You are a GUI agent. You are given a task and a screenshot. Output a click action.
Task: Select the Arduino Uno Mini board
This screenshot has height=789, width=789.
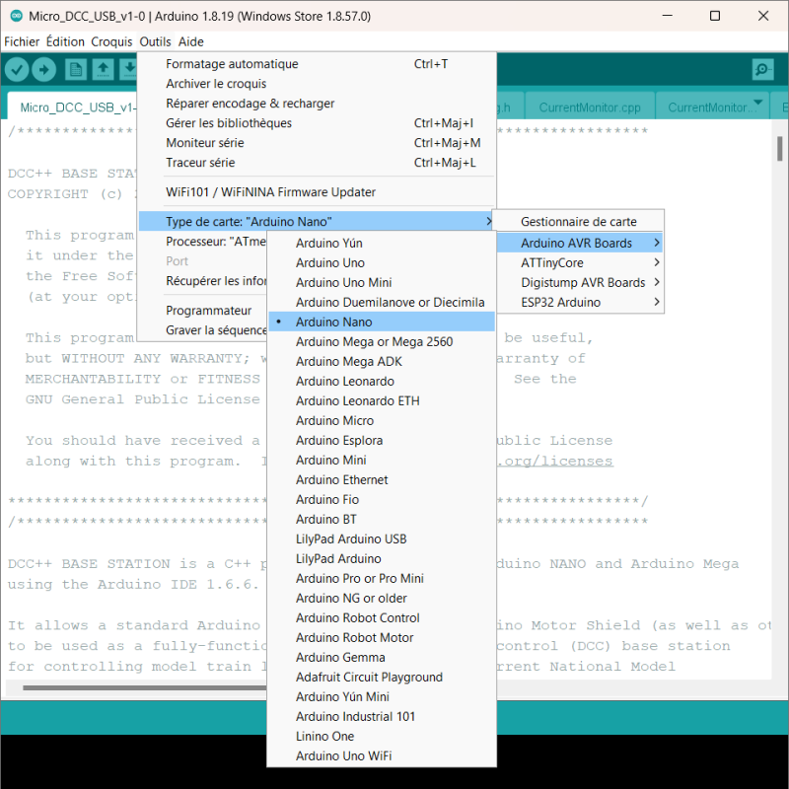click(382, 282)
